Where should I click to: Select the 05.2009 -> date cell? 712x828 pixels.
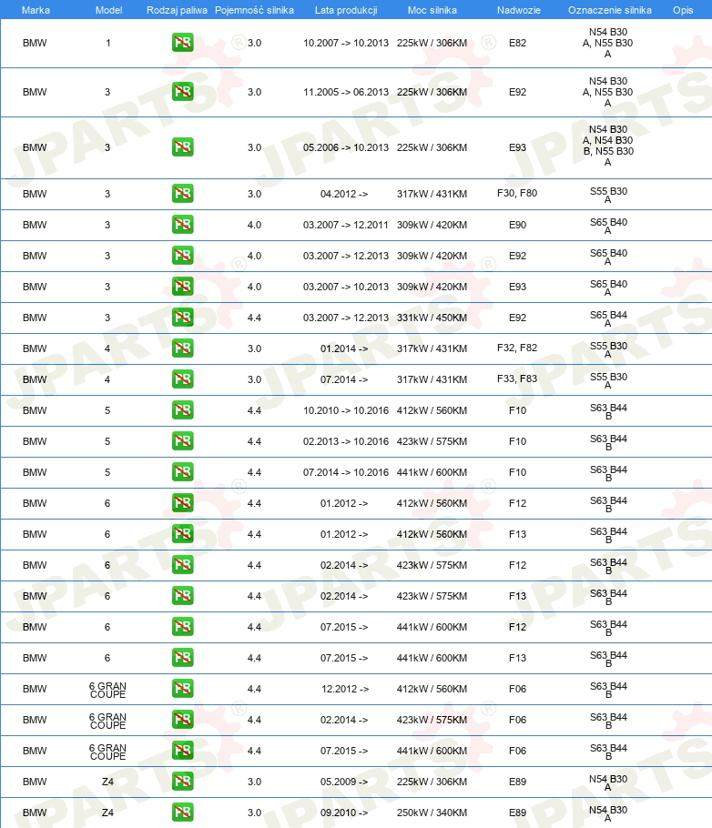click(x=344, y=782)
